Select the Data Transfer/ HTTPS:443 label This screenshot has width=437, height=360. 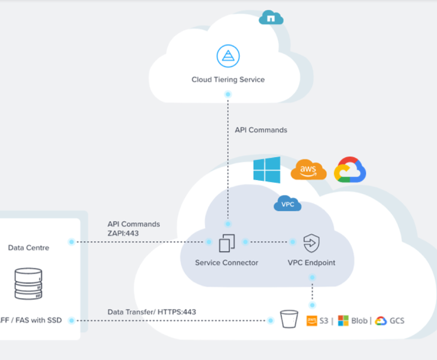(x=152, y=312)
